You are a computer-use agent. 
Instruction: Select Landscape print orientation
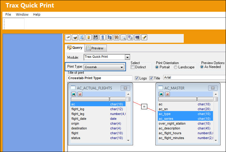point(175,67)
